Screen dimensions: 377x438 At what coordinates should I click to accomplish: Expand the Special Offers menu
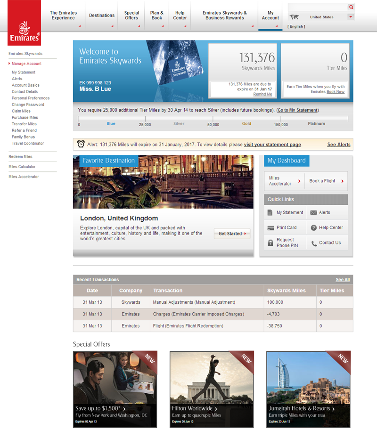(x=131, y=16)
